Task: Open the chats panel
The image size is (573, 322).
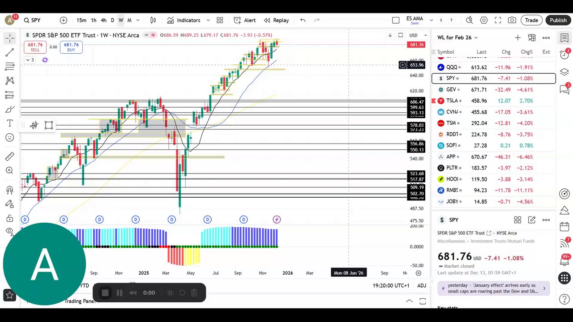Action: tap(564, 89)
